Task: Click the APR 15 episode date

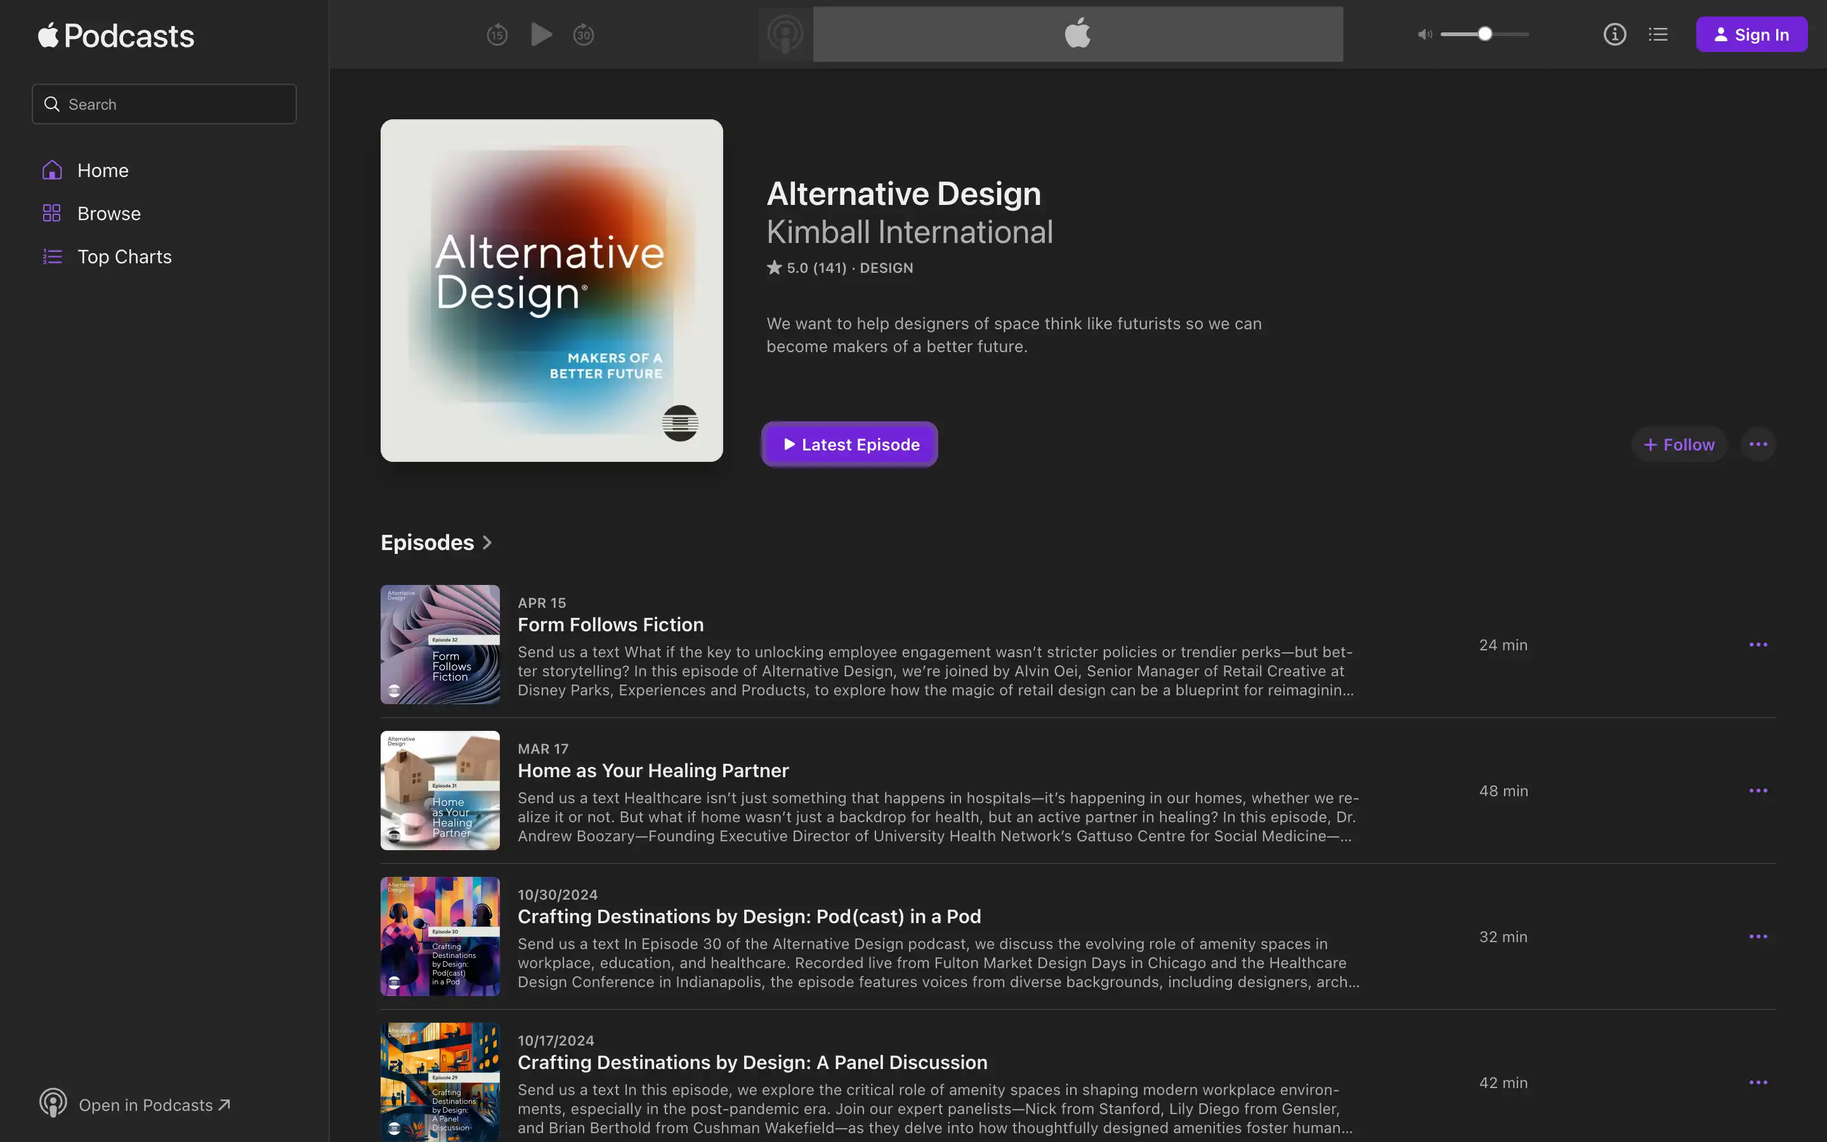Action: pos(541,603)
